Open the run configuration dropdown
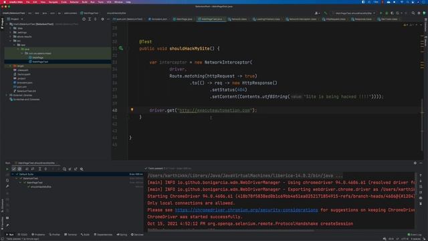Image resolution: width=428 pixels, height=241 pixels. coord(354,13)
